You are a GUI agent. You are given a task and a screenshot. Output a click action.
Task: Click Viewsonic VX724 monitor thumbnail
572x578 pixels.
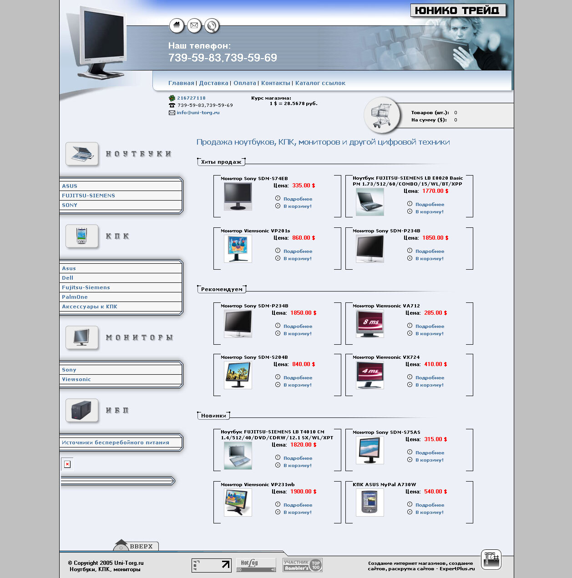(x=370, y=375)
